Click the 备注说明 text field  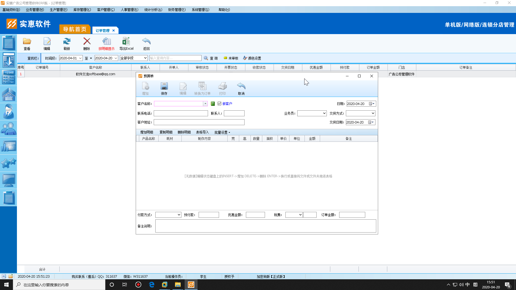pyautogui.click(x=265, y=226)
